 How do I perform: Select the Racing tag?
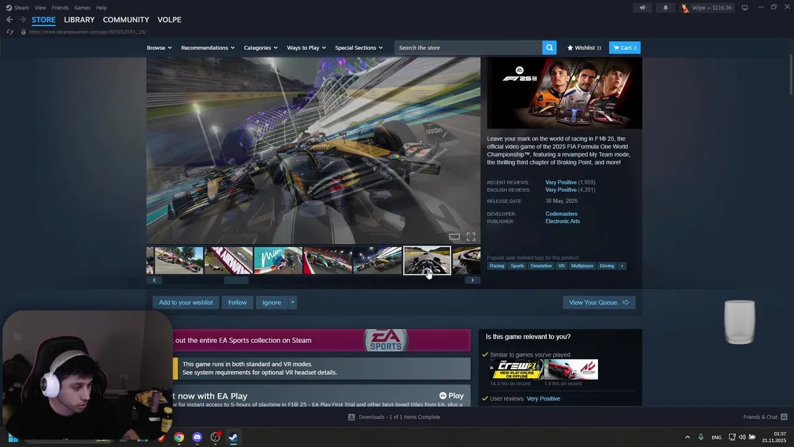pyautogui.click(x=497, y=266)
